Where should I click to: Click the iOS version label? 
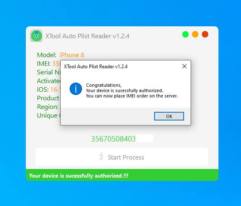[x=43, y=90]
